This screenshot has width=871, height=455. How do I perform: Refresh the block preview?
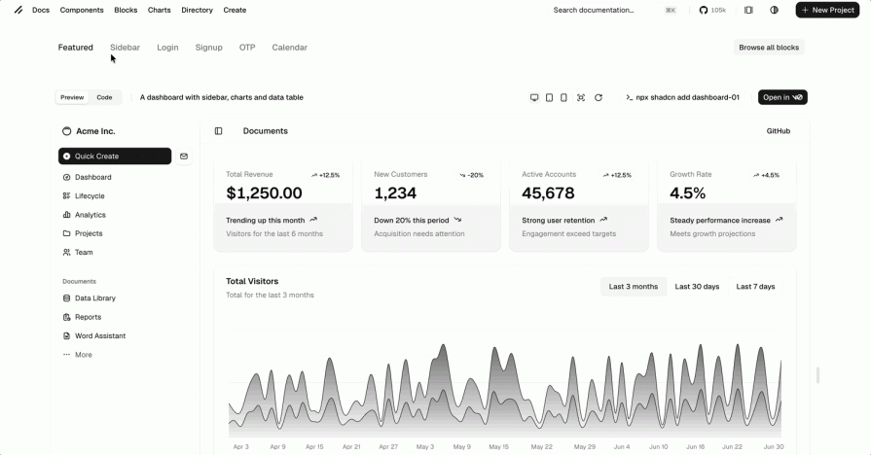click(599, 97)
